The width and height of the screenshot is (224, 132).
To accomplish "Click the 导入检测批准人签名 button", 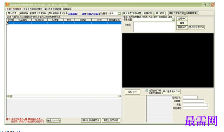I will tap(58, 13).
